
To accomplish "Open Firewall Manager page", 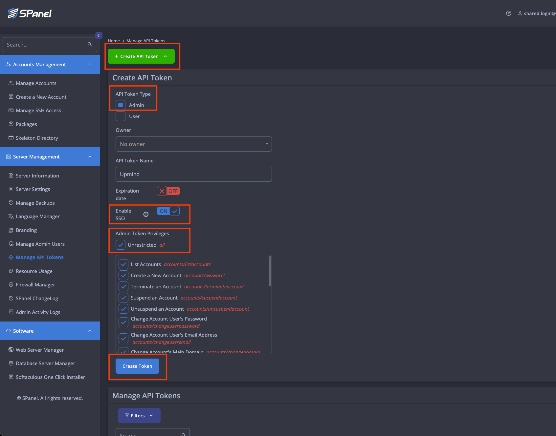I will coord(35,285).
